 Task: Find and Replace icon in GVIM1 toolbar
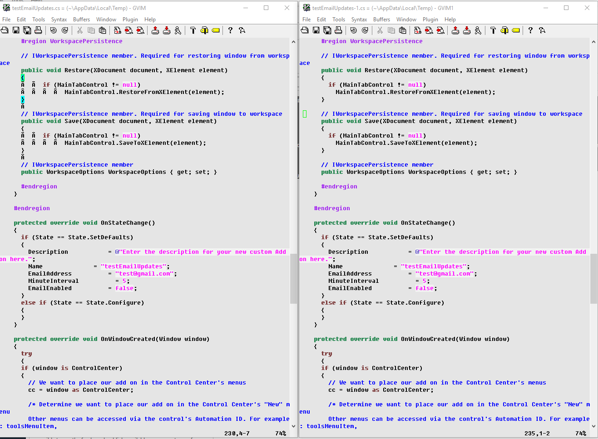418,30
